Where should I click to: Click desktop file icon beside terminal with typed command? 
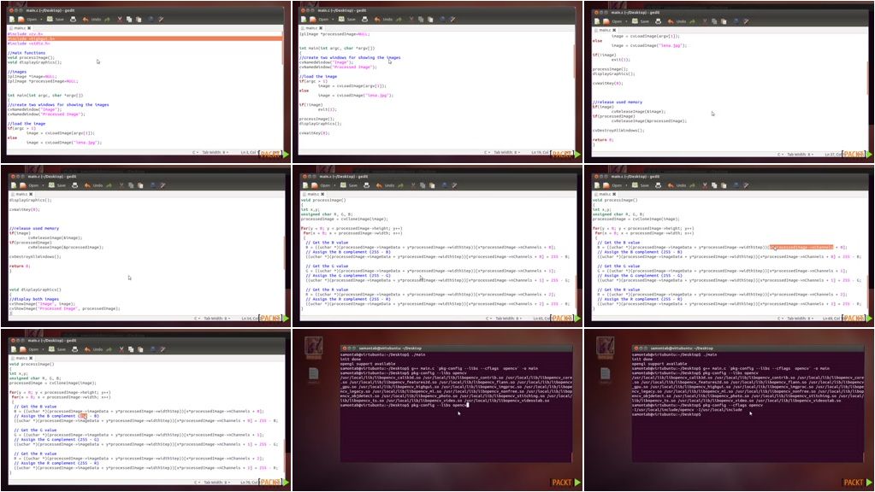pyautogui.click(x=314, y=374)
